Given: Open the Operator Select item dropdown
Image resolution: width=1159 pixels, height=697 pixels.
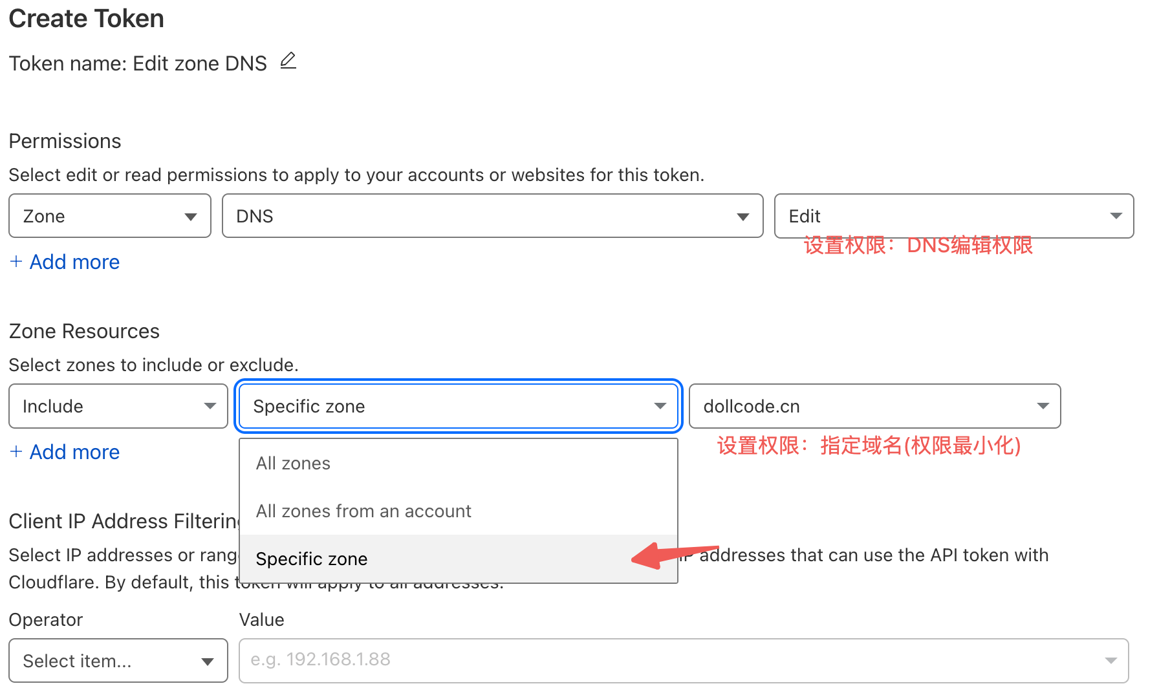Looking at the screenshot, I should (118, 661).
